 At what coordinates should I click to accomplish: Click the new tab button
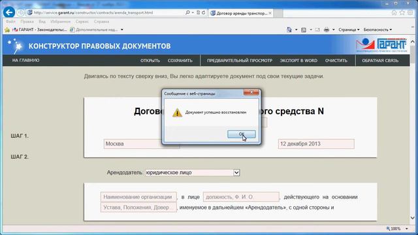point(278,13)
